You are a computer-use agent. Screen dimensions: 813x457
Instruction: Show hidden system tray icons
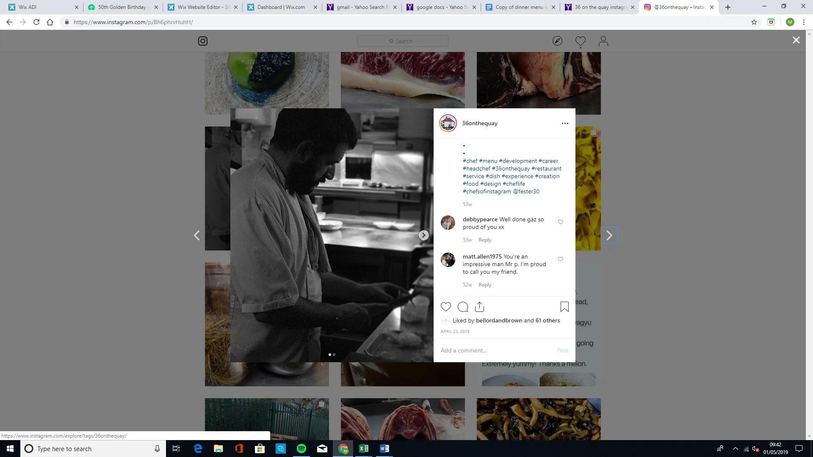pyautogui.click(x=736, y=449)
